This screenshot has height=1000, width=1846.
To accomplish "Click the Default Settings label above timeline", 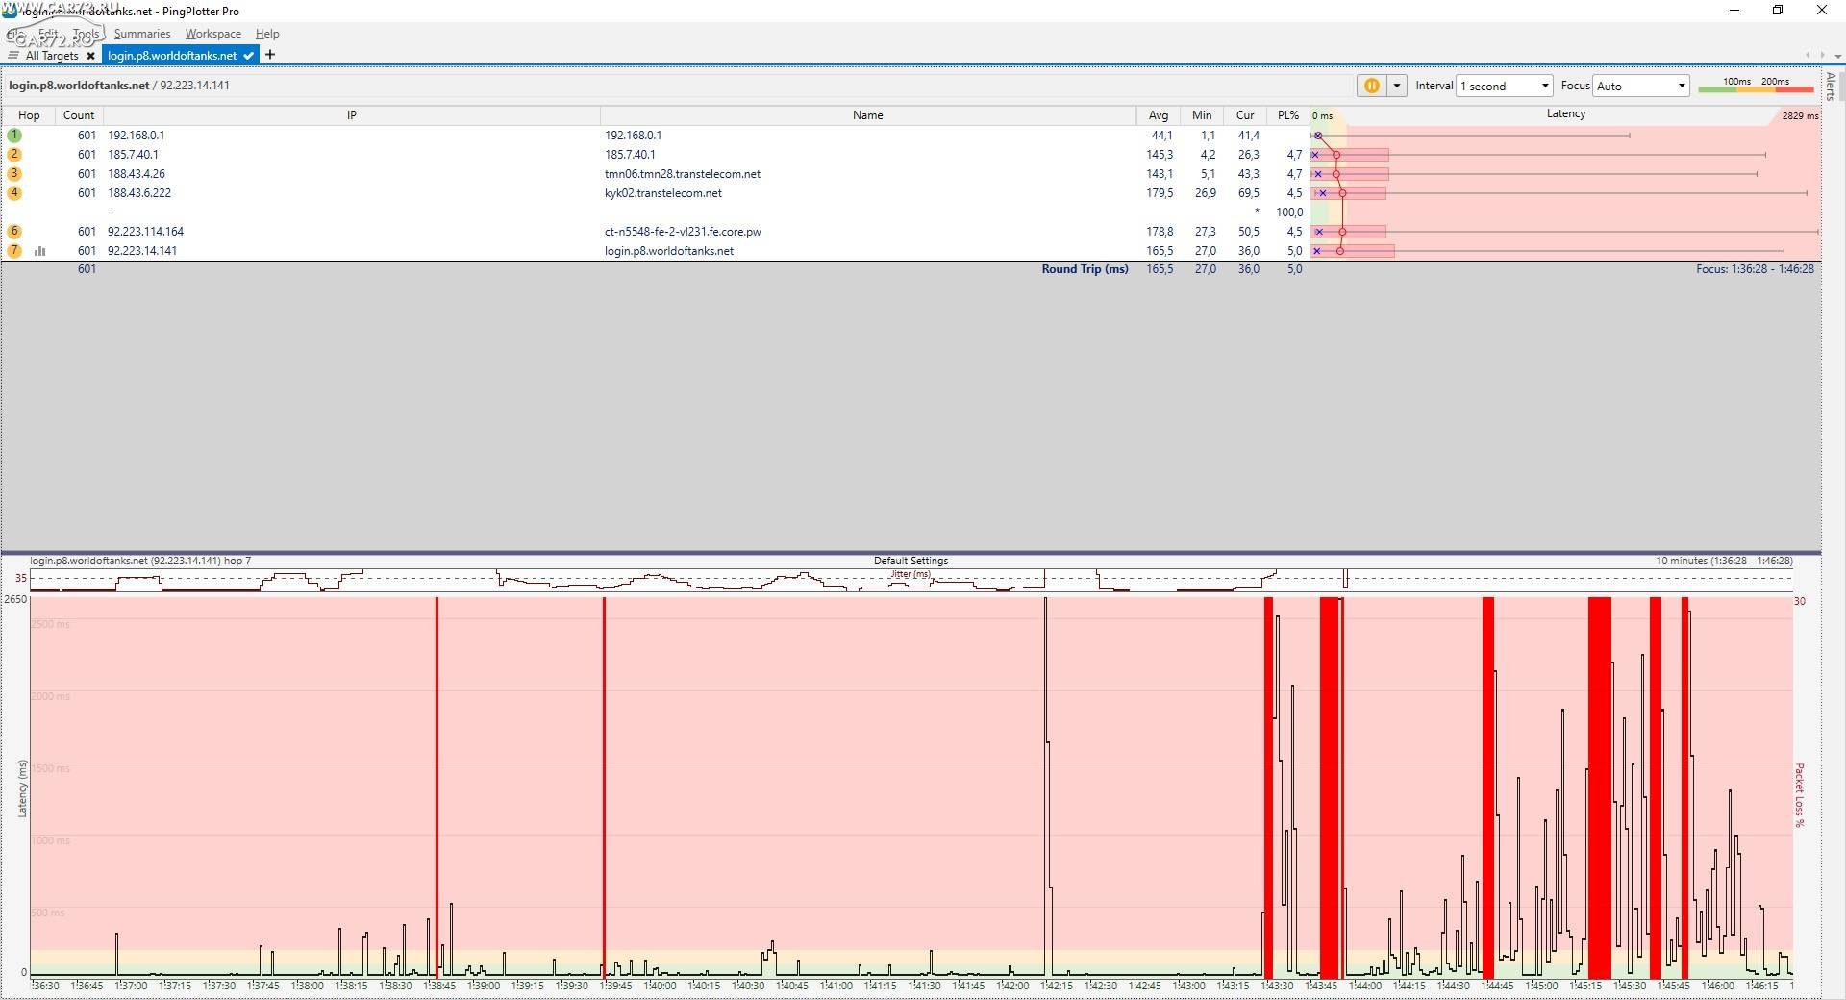I will click(911, 561).
